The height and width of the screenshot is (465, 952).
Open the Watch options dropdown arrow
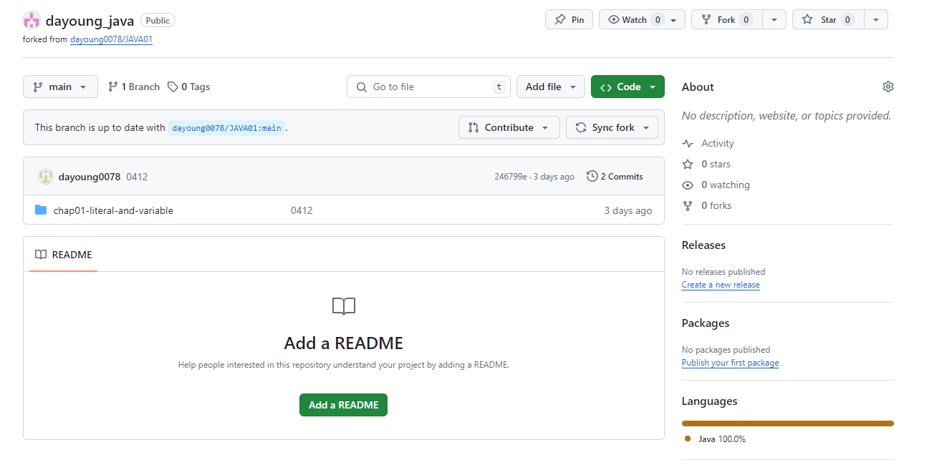674,20
